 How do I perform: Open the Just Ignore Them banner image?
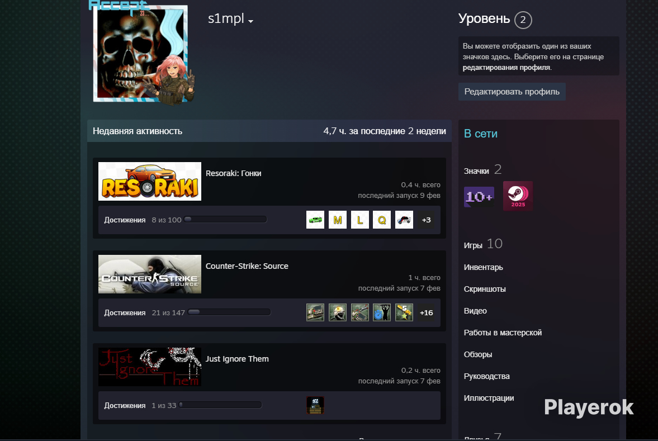(x=149, y=367)
